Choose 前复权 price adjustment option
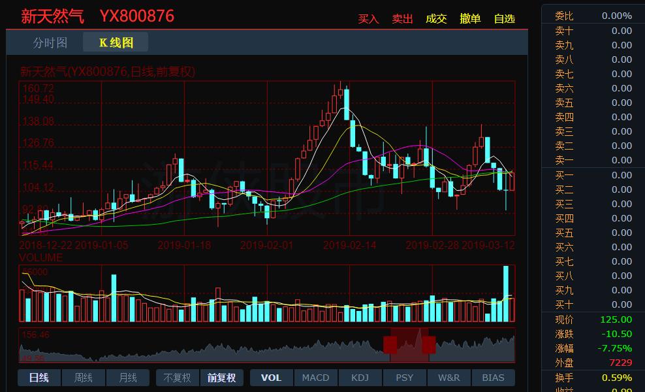The height and width of the screenshot is (392, 645). tap(221, 378)
